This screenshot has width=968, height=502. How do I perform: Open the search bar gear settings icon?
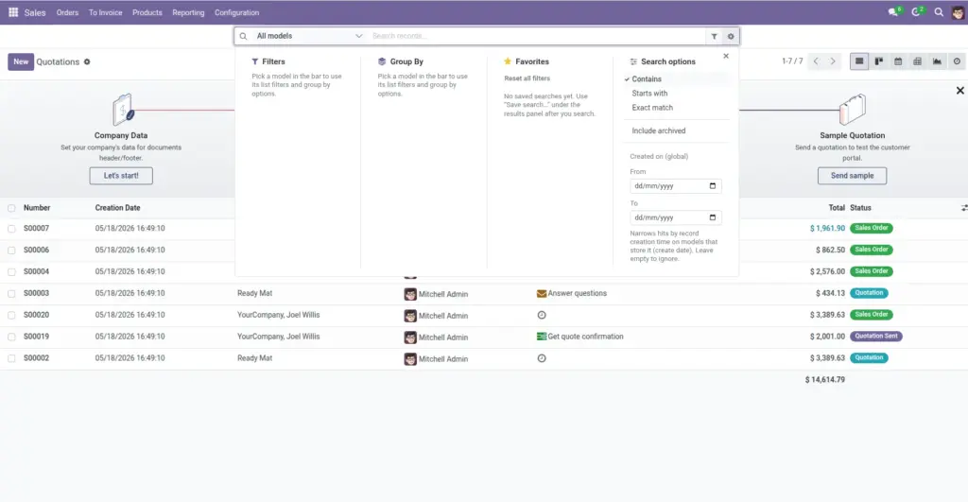pyautogui.click(x=731, y=37)
